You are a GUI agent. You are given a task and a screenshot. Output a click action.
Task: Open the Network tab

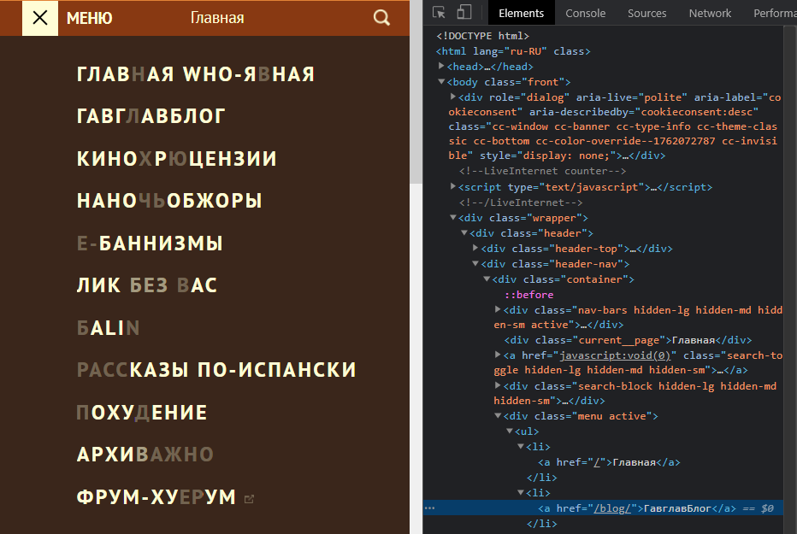point(710,13)
